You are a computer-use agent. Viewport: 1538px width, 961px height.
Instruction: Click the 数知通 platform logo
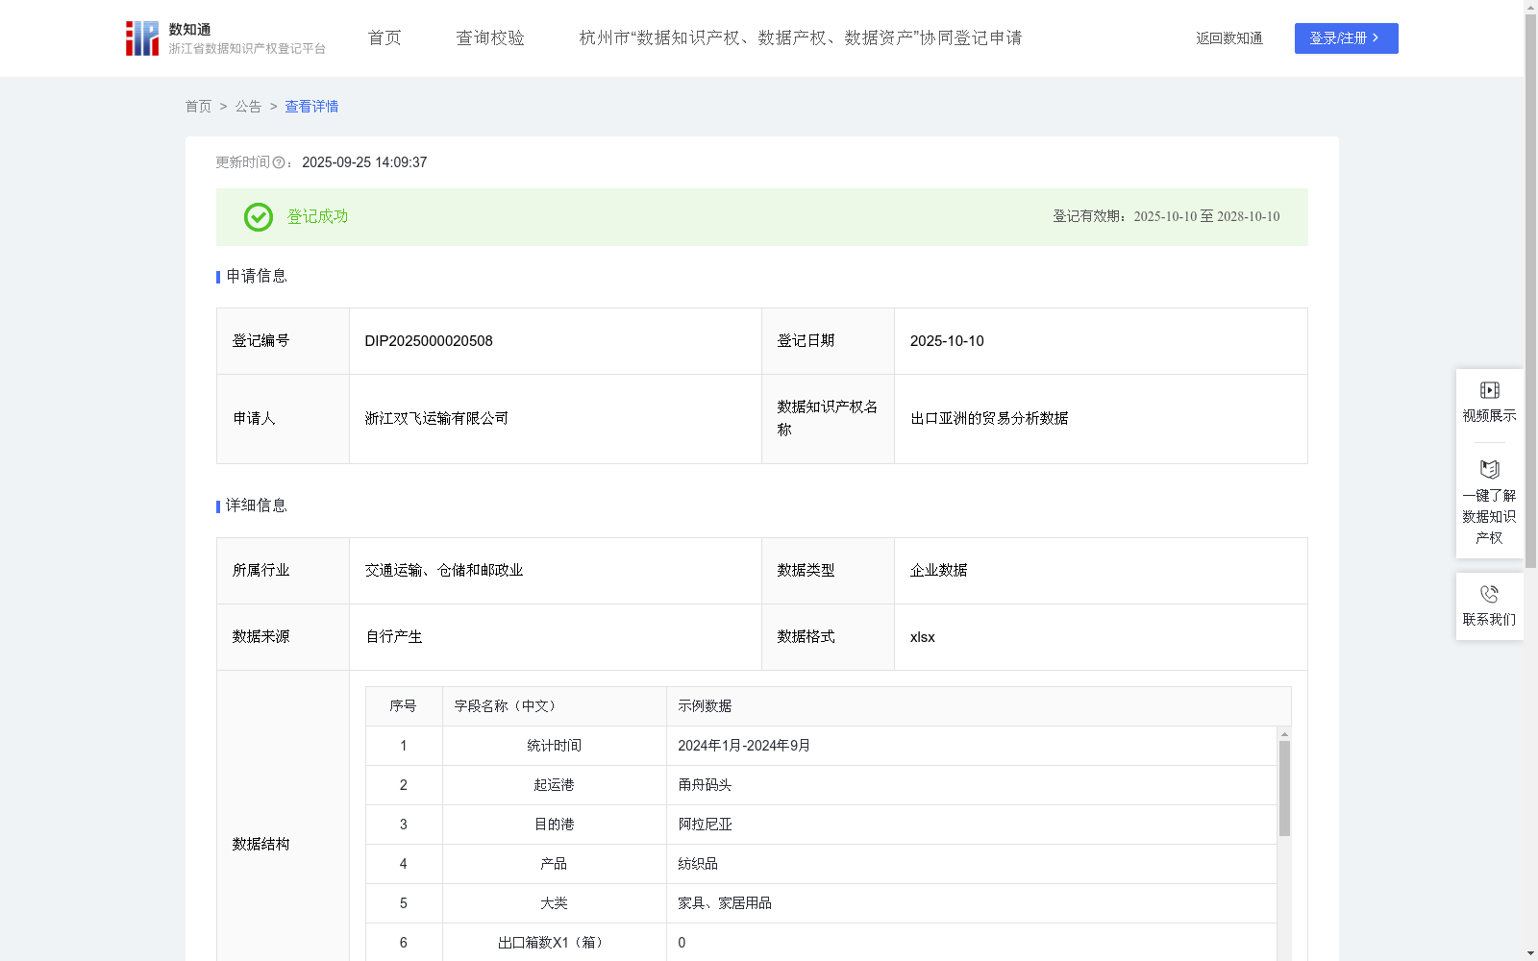click(x=226, y=38)
